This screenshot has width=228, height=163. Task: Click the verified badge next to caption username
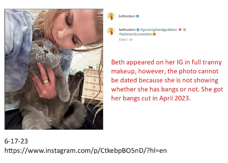pos(138,30)
